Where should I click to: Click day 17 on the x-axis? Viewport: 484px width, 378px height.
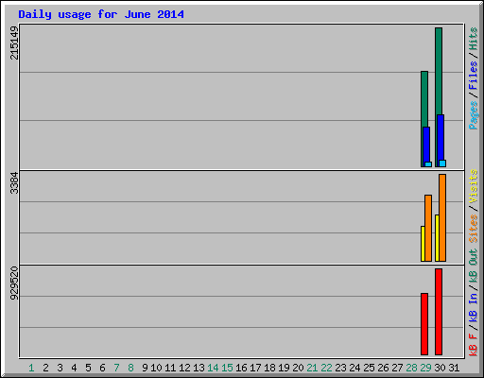pyautogui.click(x=255, y=368)
